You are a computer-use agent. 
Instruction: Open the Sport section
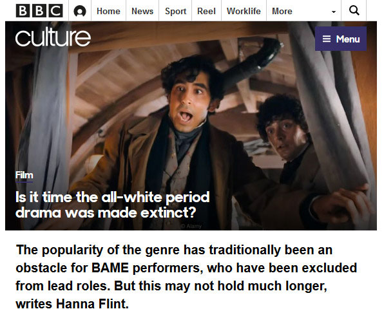tap(175, 11)
